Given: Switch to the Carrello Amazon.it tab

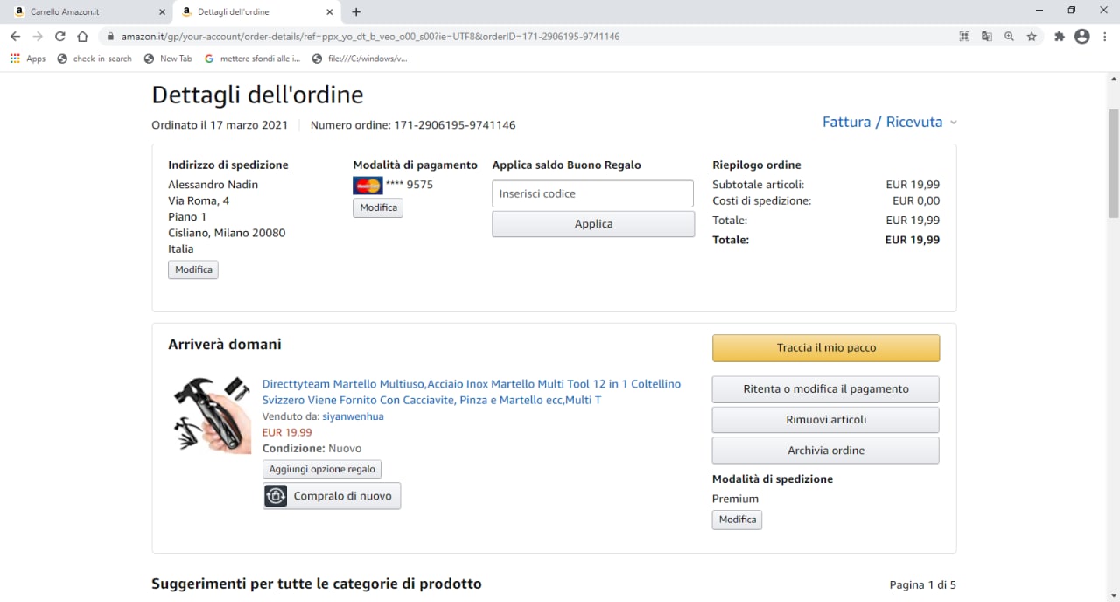Looking at the screenshot, I should tap(86, 12).
